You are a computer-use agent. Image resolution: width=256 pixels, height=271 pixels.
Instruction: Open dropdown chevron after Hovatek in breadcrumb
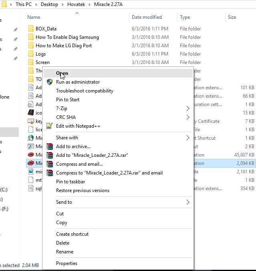pyautogui.click(x=89, y=4)
